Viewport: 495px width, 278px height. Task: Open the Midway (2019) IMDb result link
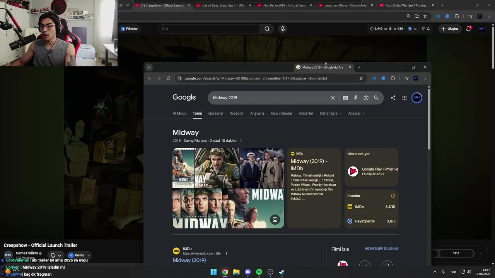coord(189,260)
